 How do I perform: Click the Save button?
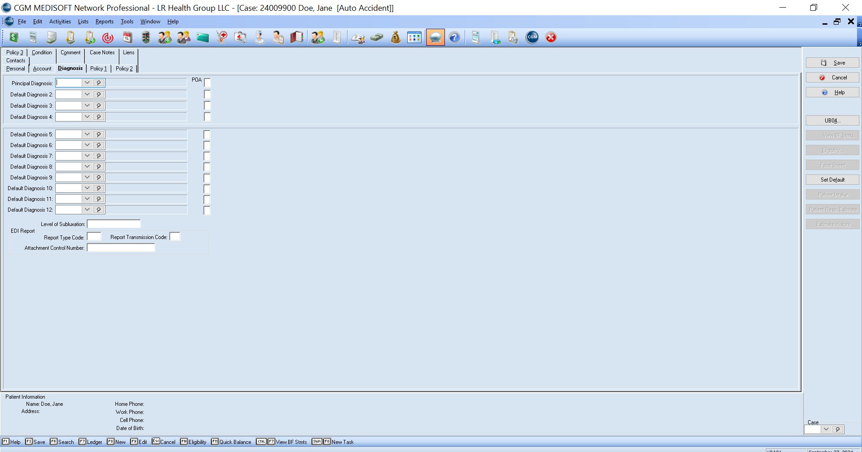(x=832, y=63)
